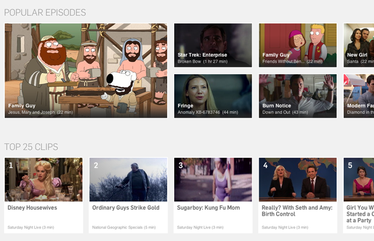Open Burn Notice Down and Out episode

point(297,96)
